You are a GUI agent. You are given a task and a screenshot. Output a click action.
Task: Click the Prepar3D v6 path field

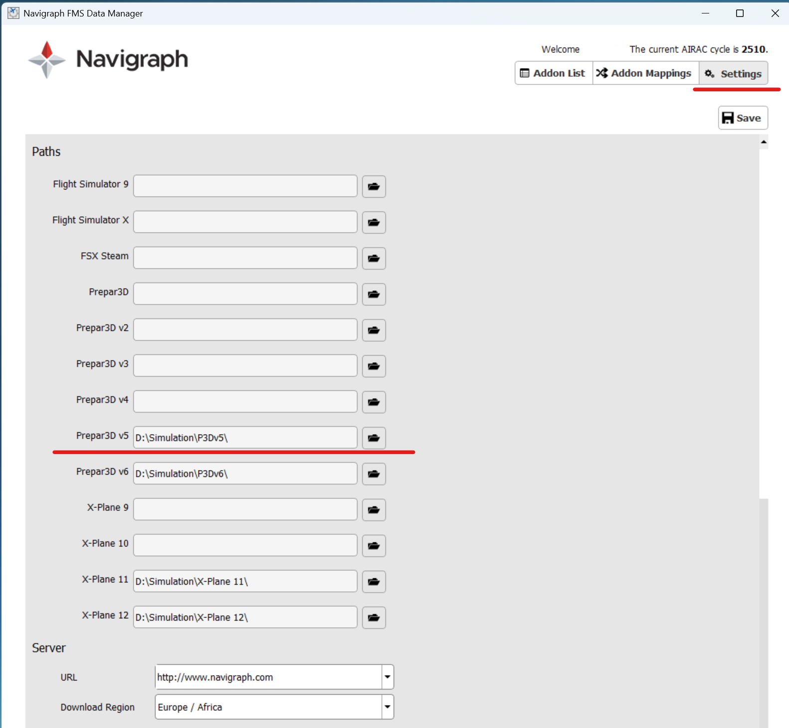(245, 474)
